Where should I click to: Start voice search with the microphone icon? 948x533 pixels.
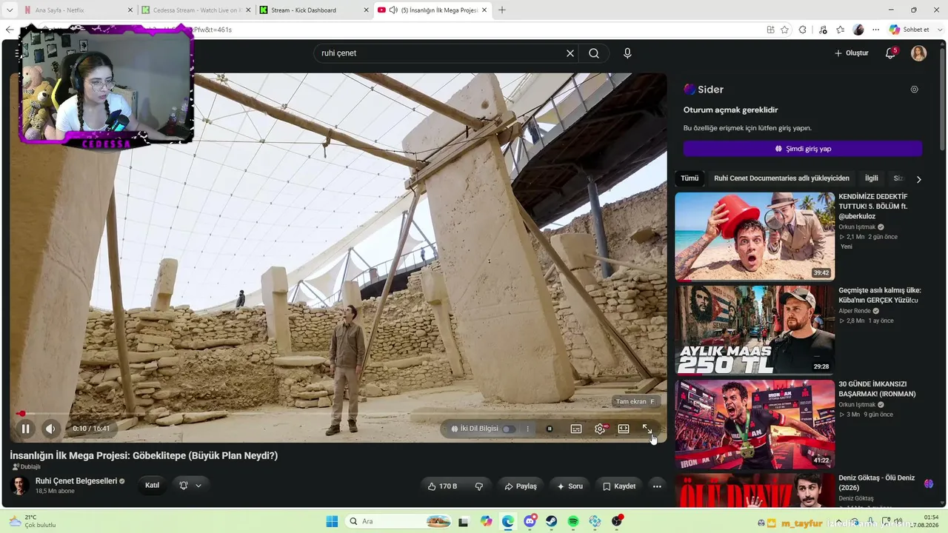point(627,53)
